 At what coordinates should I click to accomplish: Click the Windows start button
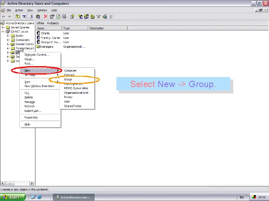(12, 197)
